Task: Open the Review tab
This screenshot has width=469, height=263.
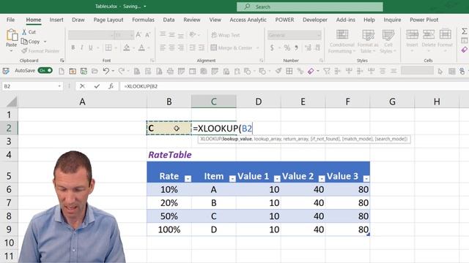Action: (192, 20)
